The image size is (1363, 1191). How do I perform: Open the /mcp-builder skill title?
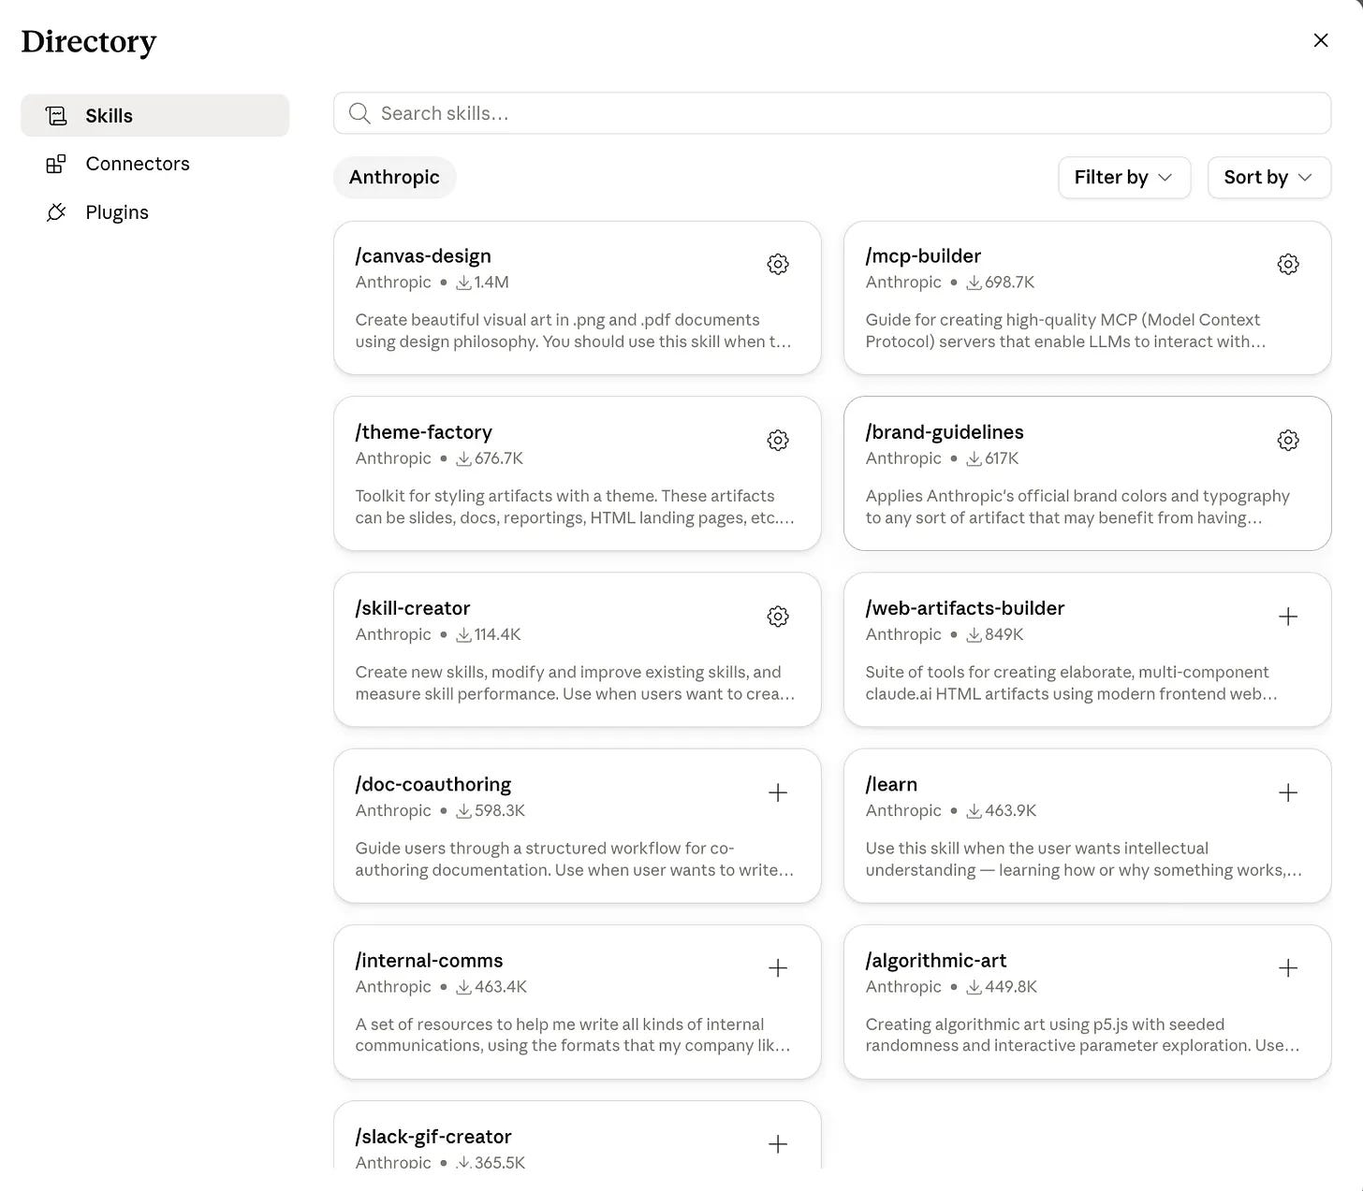(923, 255)
